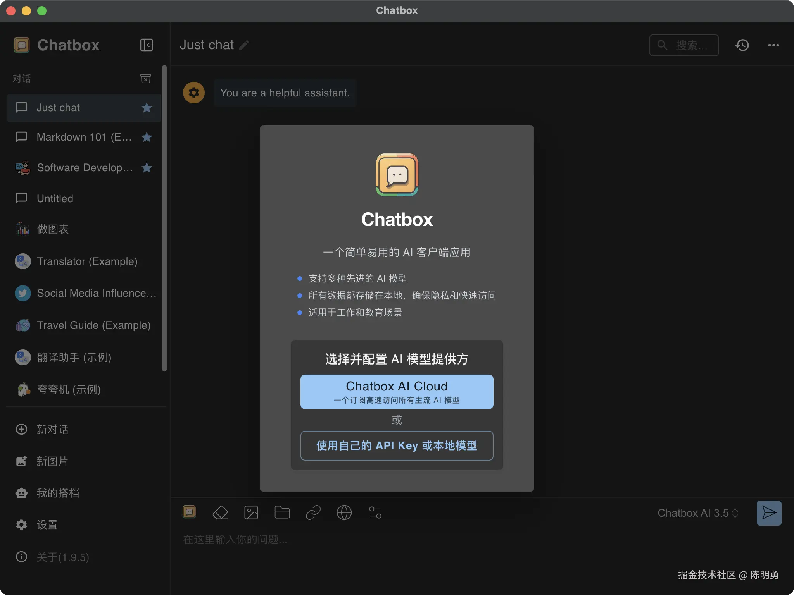794x595 pixels.
Task: Toggle star on Markdown 101 conversation
Action: [147, 137]
